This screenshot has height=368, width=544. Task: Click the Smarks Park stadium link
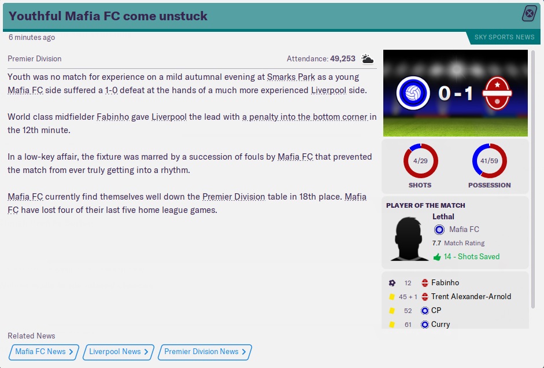288,77
